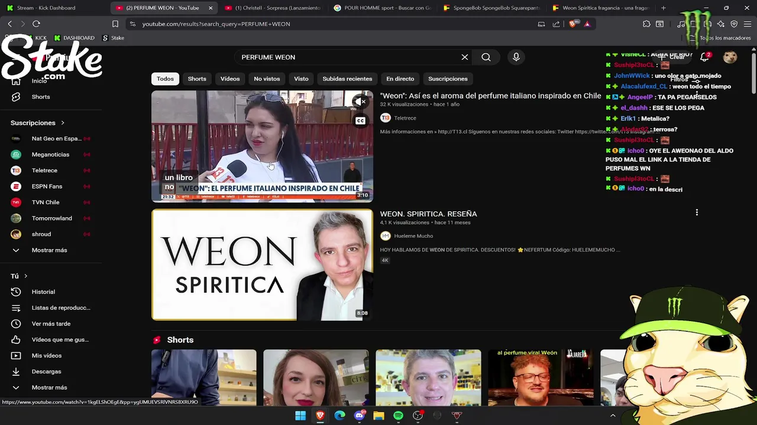Open the Tú section chevron
Image resolution: width=757 pixels, height=425 pixels.
coord(25,276)
